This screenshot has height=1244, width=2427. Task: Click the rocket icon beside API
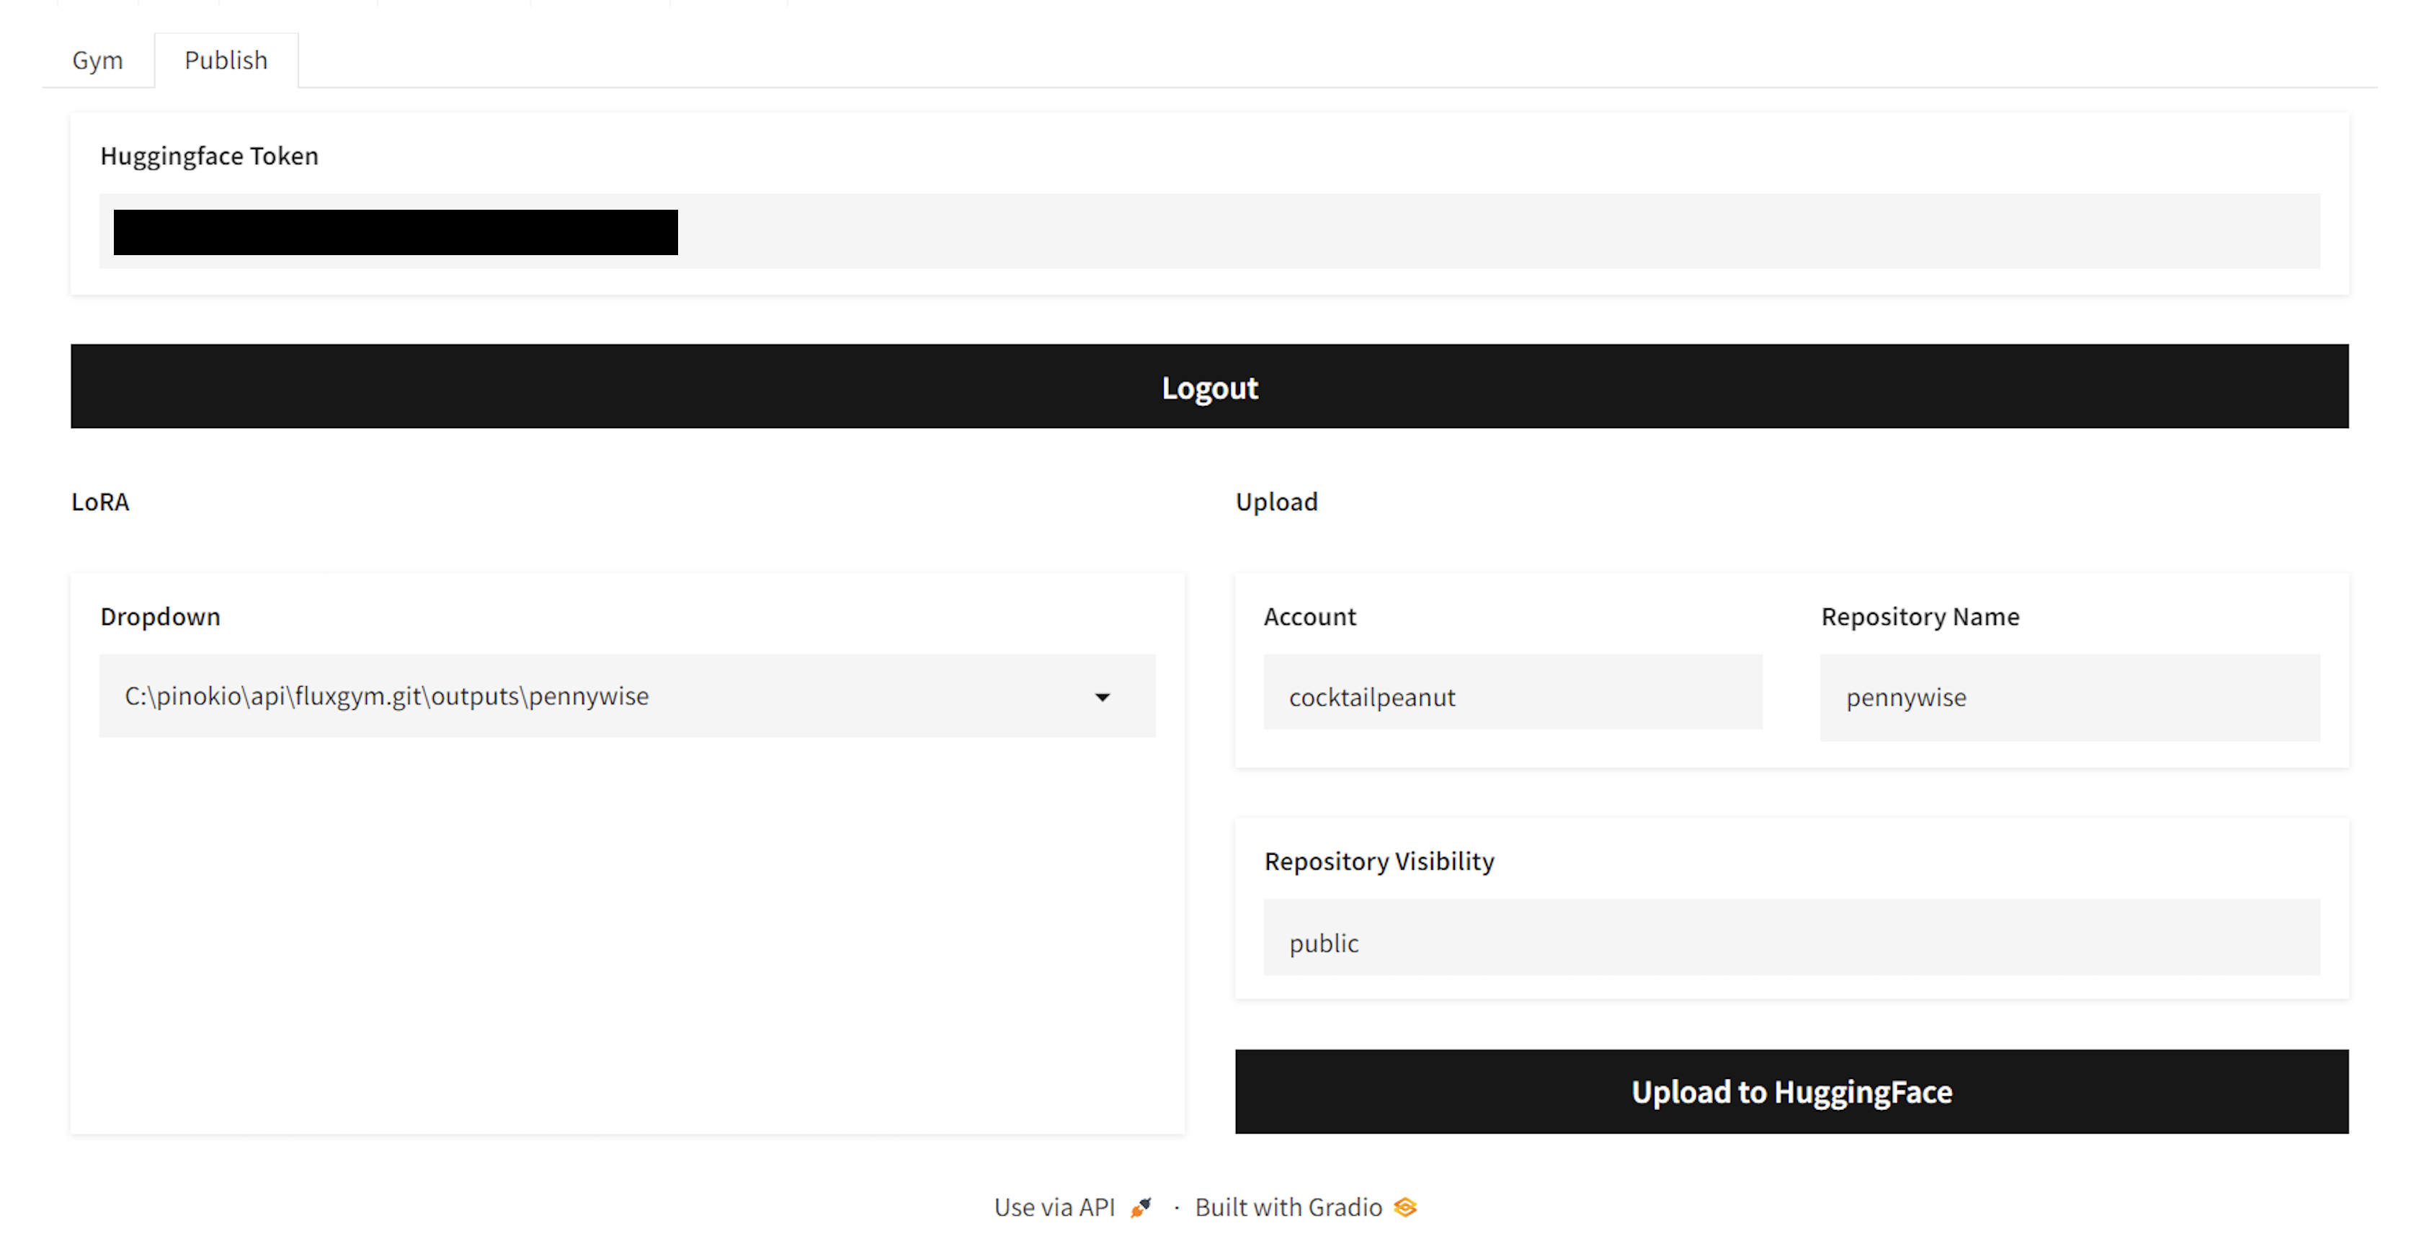click(1141, 1207)
